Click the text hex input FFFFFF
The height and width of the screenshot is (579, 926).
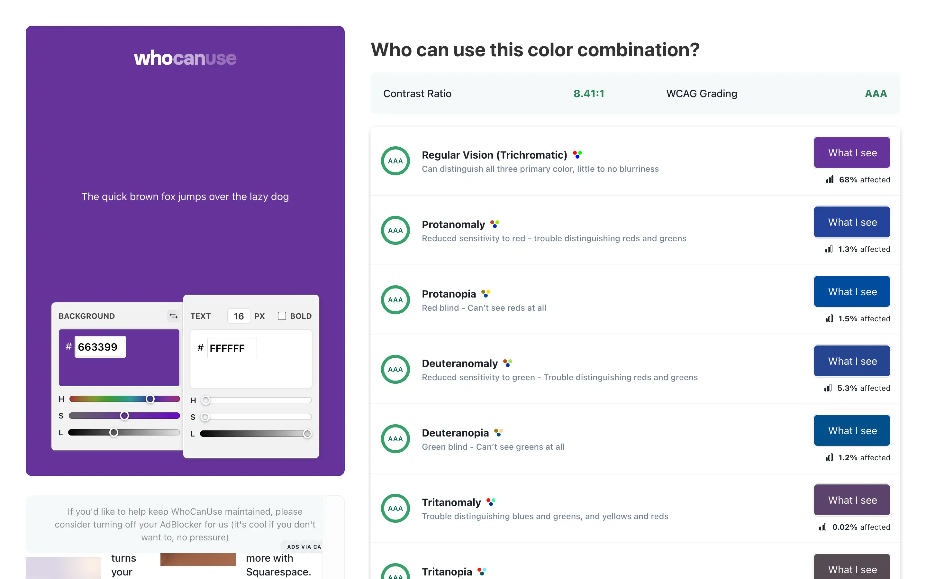coord(232,348)
